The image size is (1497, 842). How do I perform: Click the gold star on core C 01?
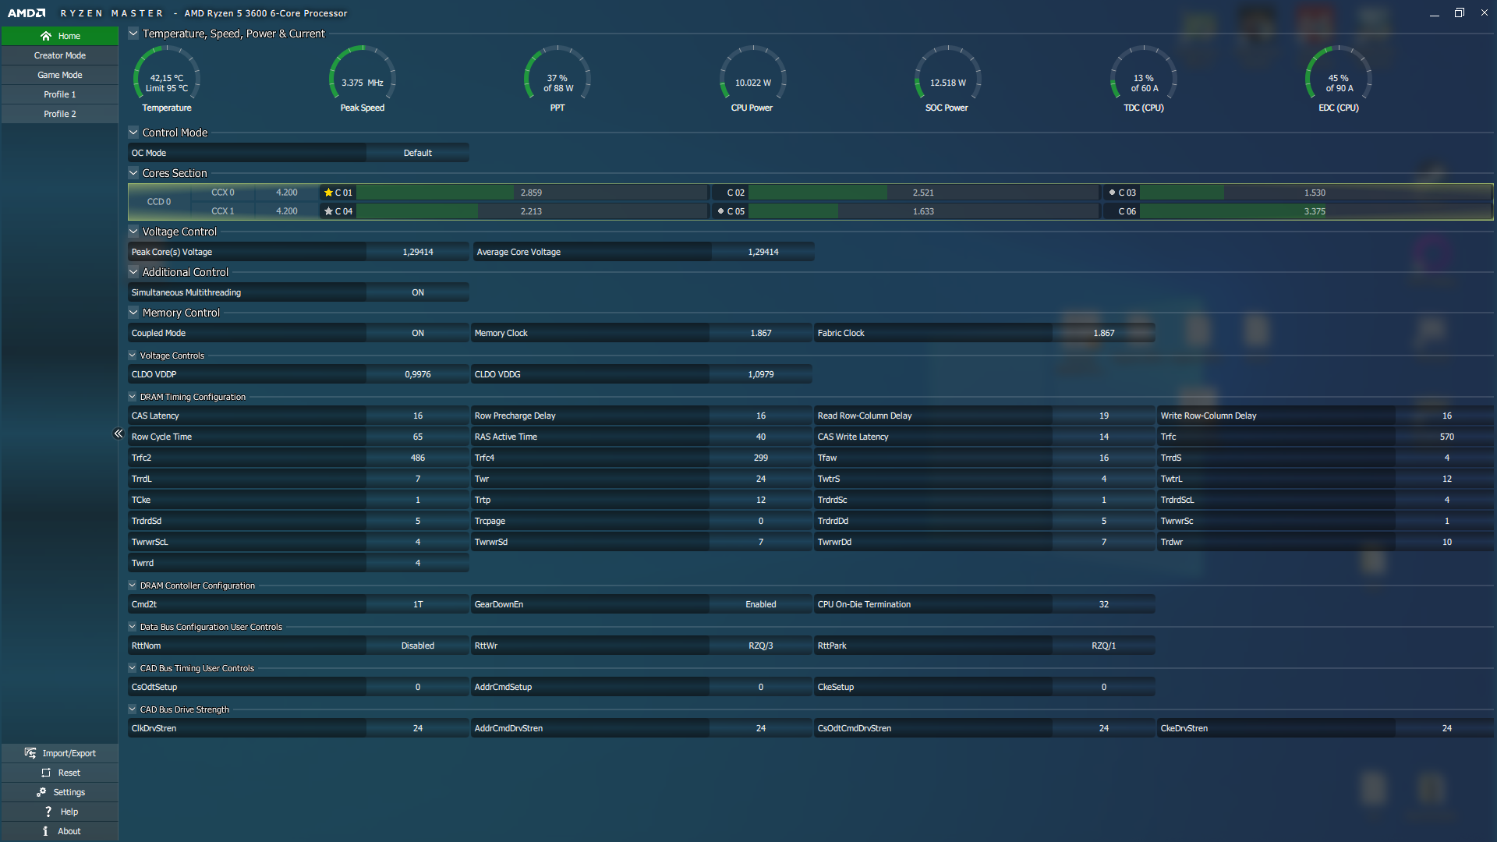click(x=328, y=193)
